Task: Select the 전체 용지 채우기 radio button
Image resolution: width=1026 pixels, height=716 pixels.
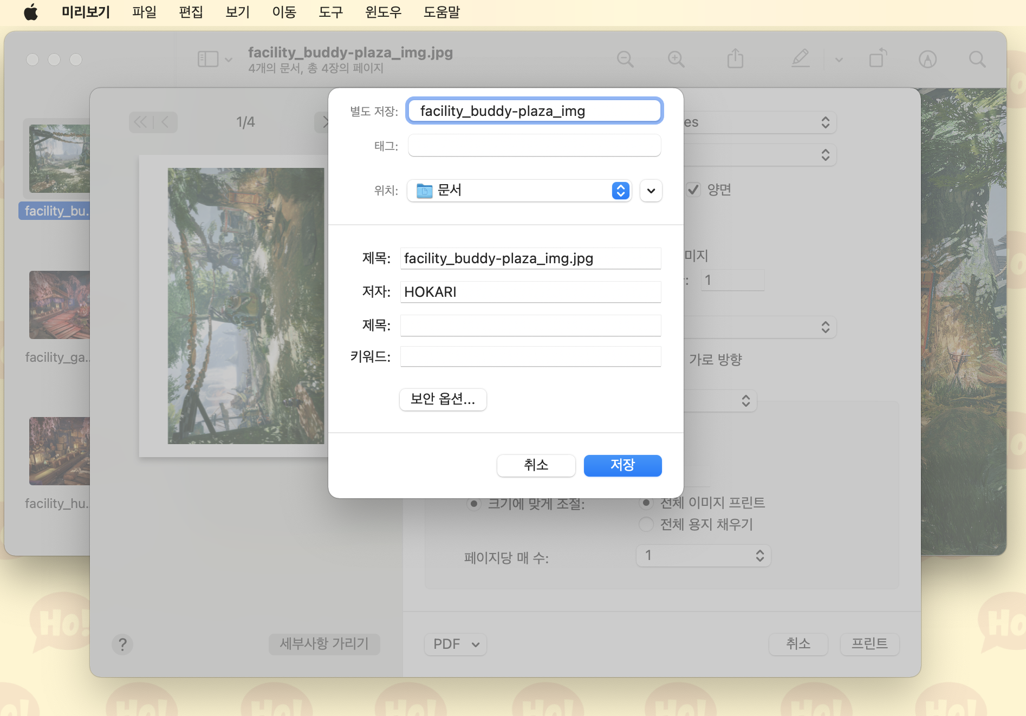Action: click(646, 524)
